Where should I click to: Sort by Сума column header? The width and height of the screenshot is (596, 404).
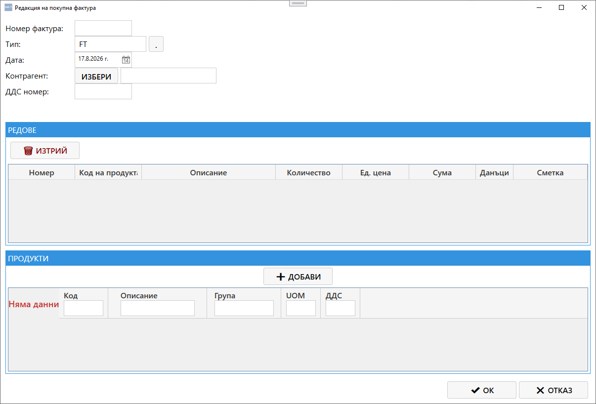(x=442, y=172)
